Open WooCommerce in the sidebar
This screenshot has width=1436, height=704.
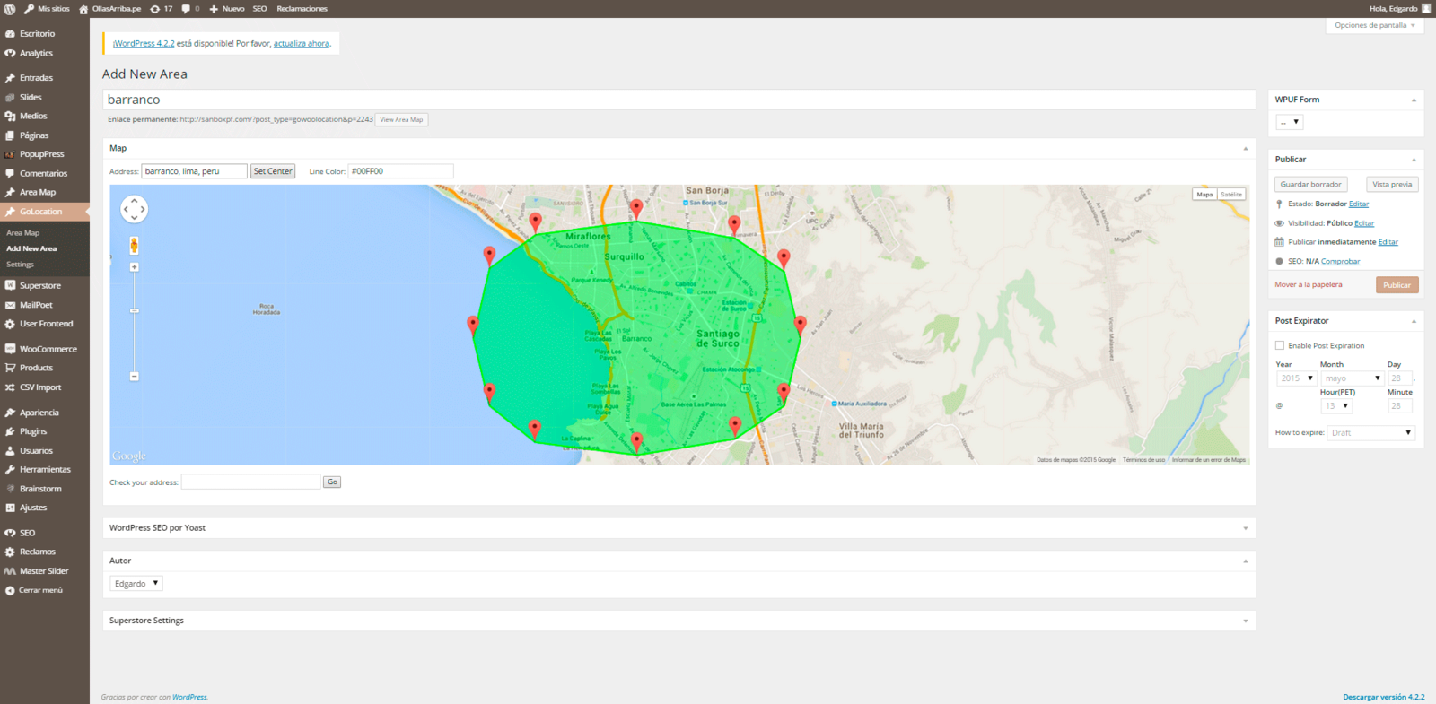(x=48, y=349)
